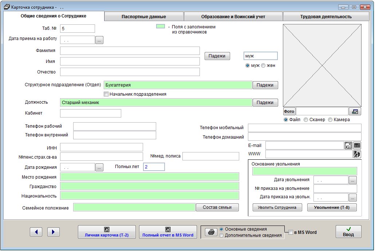Viewport: 375px width, 251px height.
Task: Open dismissal order date picker
Action: point(353,198)
